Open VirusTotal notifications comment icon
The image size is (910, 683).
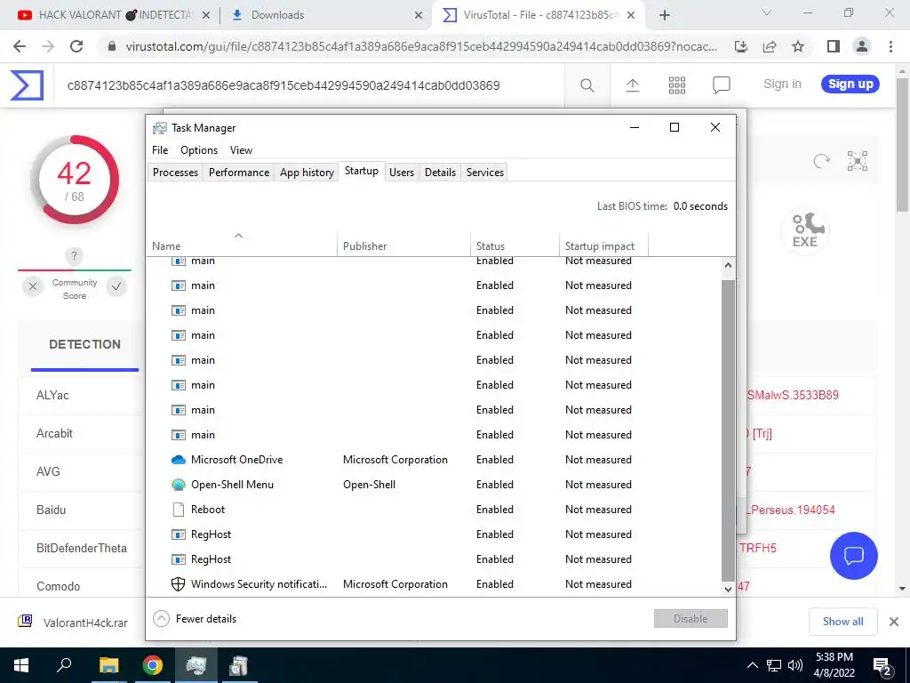(721, 85)
